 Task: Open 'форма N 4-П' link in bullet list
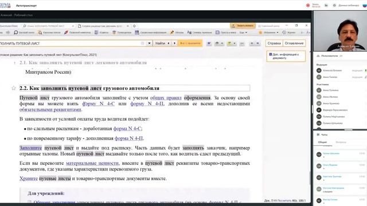tap(128, 138)
